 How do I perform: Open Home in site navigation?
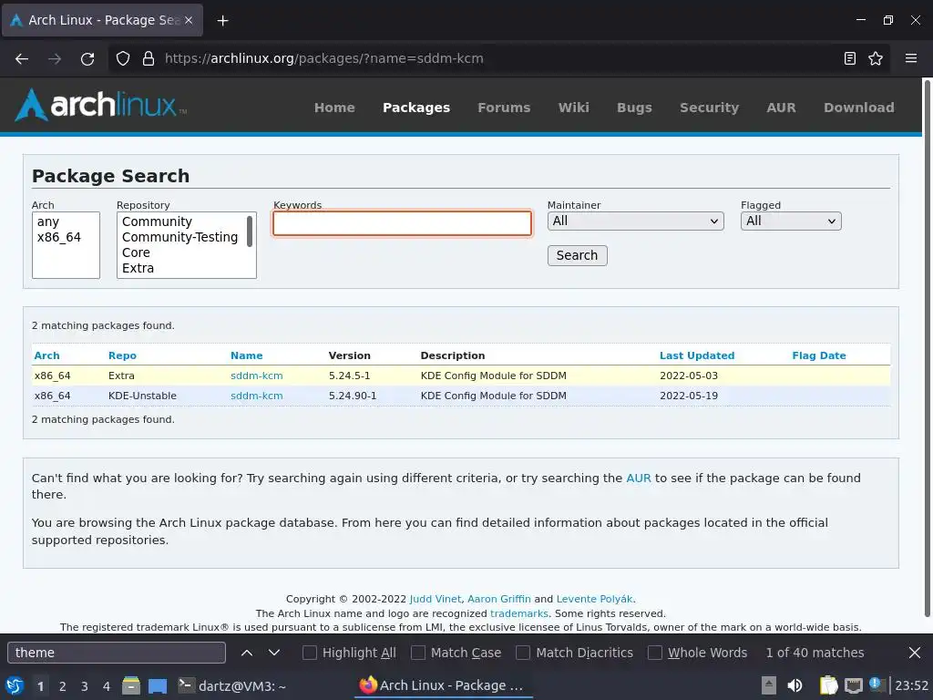tap(334, 108)
